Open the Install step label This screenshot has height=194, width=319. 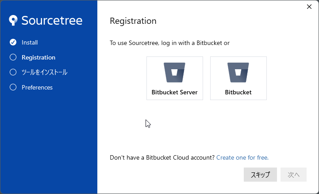30,42
